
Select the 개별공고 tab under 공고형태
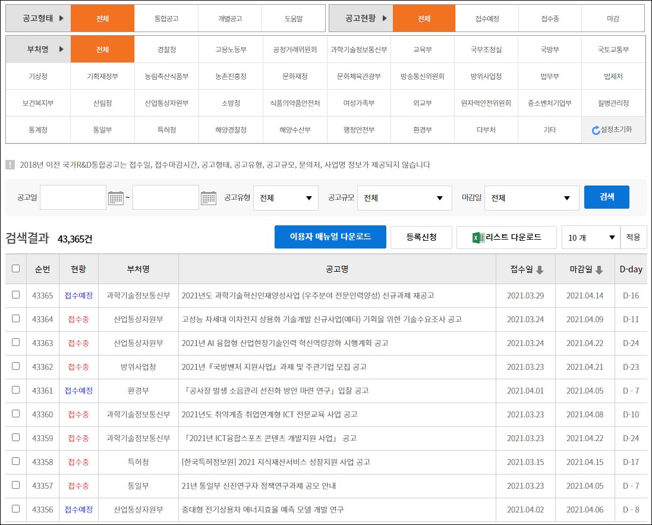(230, 18)
